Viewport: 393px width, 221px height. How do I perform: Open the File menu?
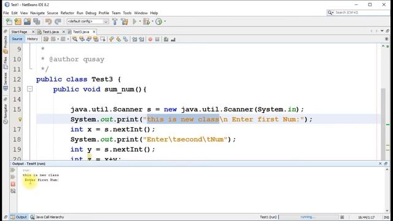pos(6,13)
